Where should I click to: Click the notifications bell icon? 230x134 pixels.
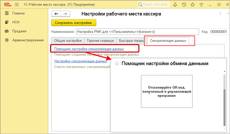click(175, 4)
